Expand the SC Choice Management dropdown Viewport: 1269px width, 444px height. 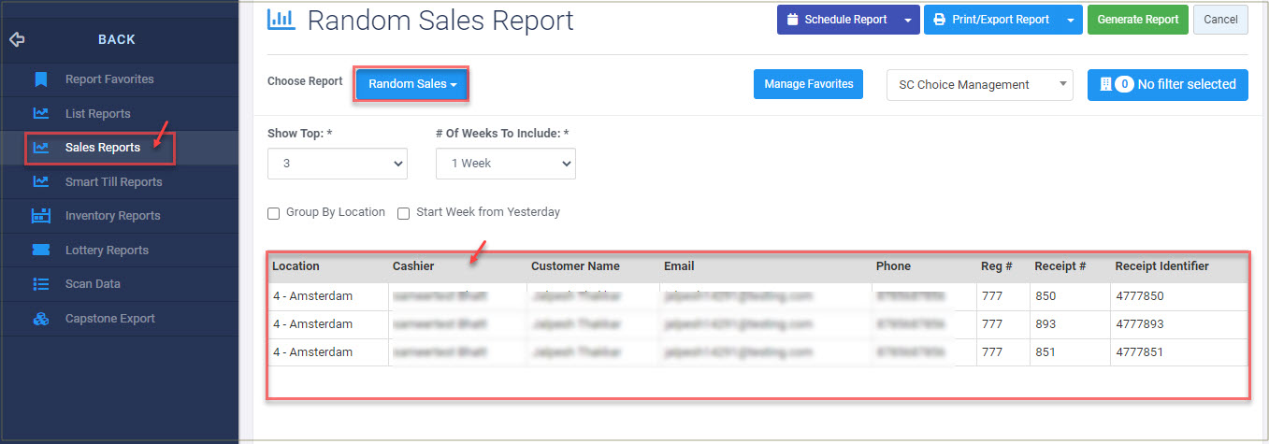click(979, 85)
